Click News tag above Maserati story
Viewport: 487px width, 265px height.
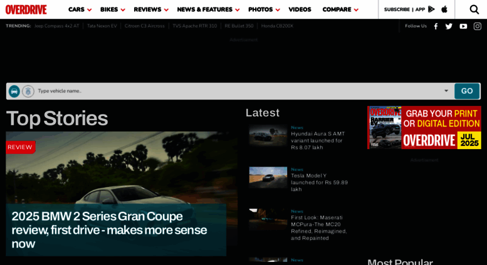[x=297, y=211]
